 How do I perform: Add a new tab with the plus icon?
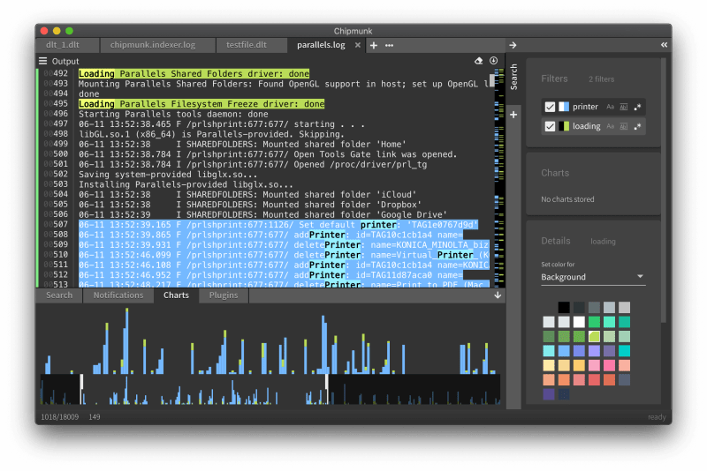click(374, 45)
